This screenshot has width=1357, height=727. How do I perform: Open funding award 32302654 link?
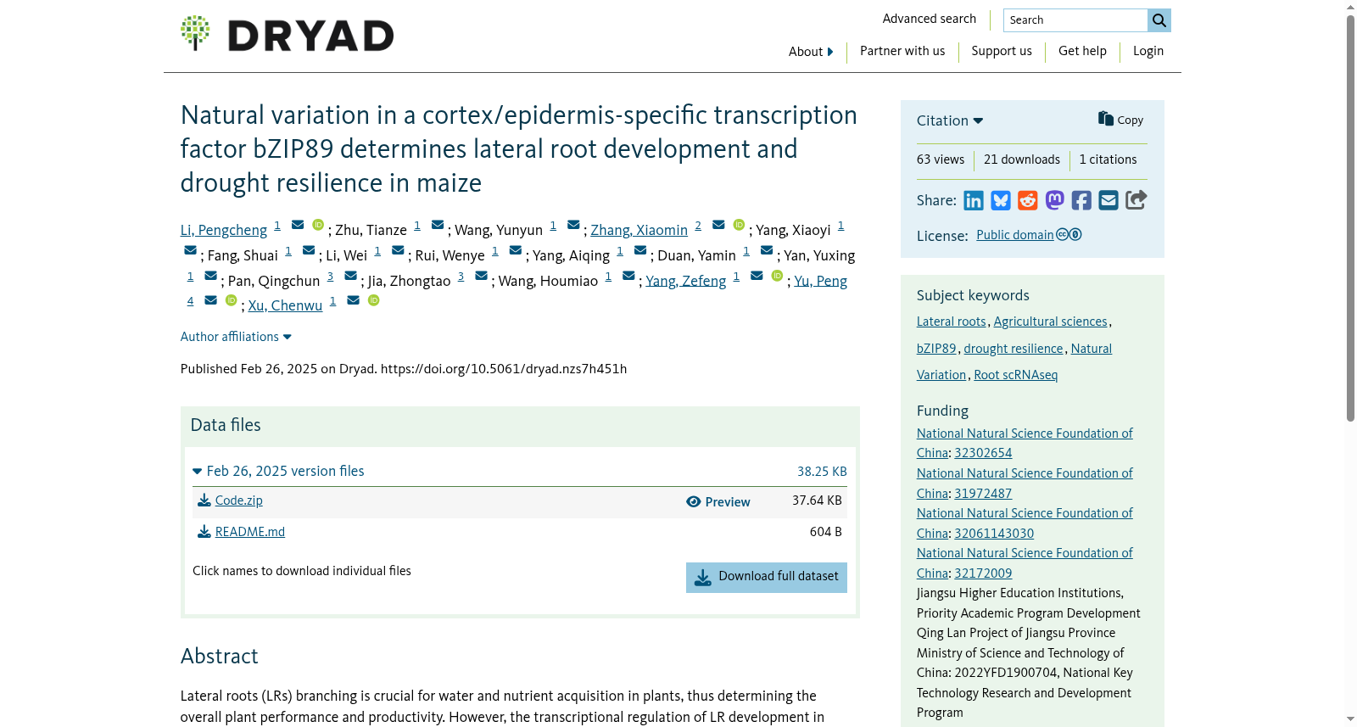point(983,453)
